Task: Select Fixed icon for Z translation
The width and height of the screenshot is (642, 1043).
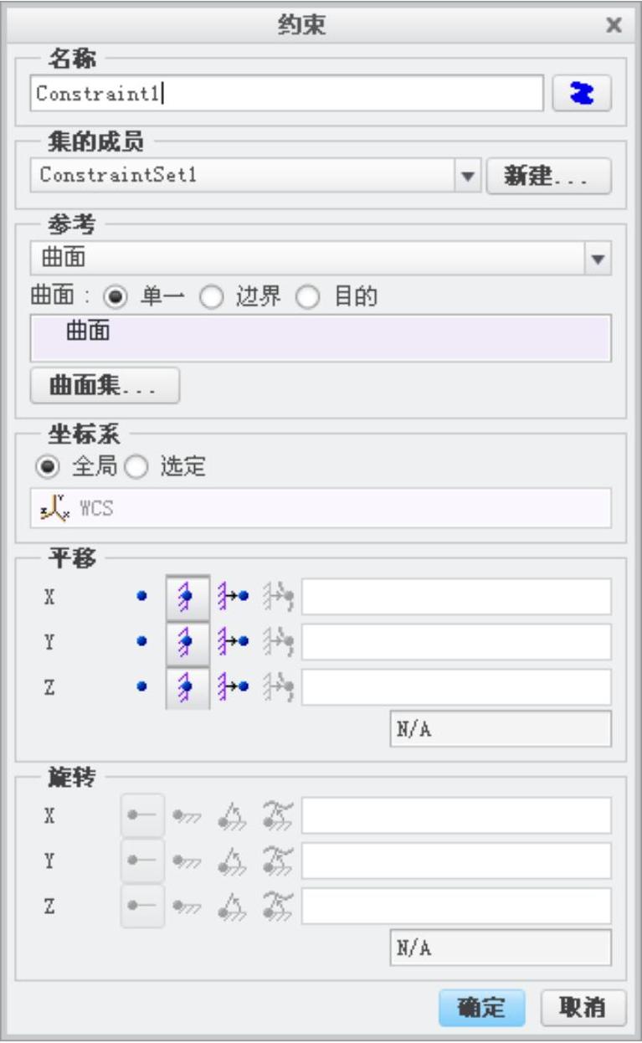Action: 187,687
